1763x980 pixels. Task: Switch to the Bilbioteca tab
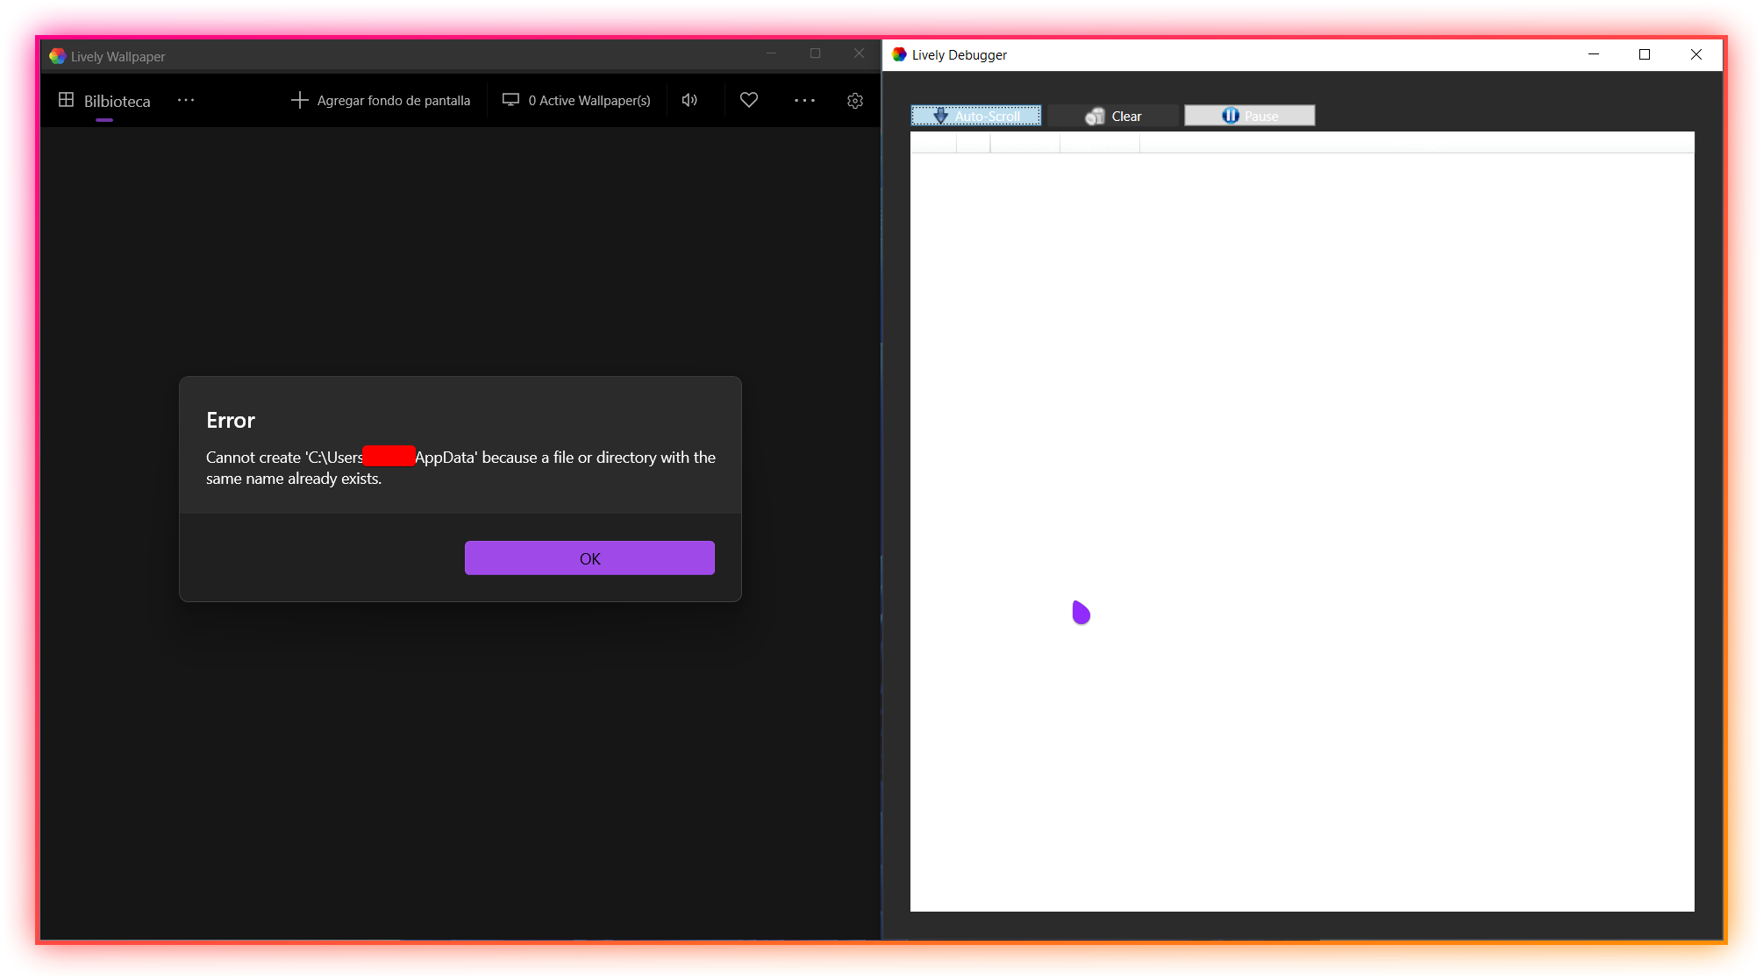tap(117, 101)
